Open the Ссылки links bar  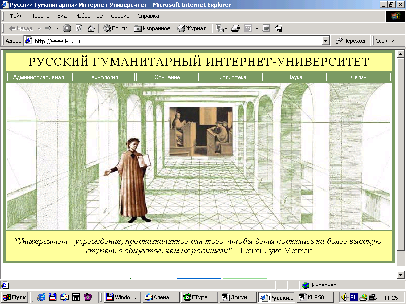[x=385, y=41]
